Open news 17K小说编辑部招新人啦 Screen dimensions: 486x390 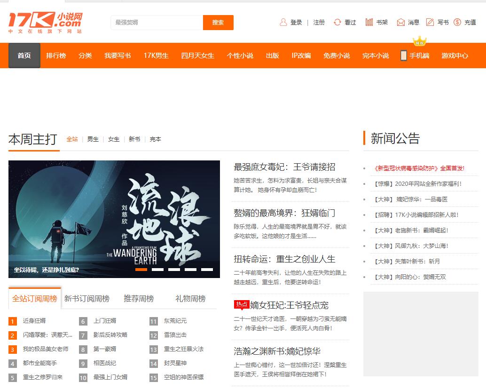[x=416, y=215]
